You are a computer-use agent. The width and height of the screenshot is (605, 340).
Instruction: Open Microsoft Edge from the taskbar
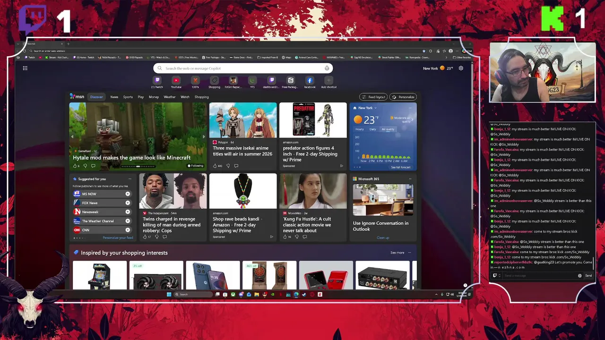tap(296, 294)
